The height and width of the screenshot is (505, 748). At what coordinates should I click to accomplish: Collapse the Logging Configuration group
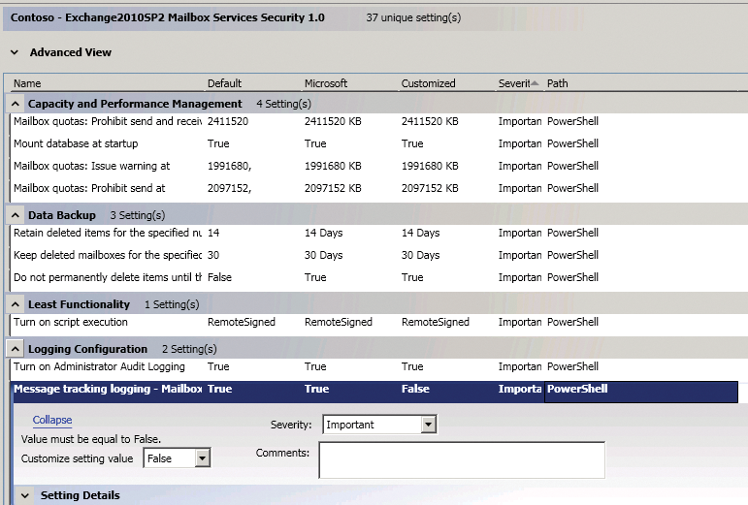point(16,349)
